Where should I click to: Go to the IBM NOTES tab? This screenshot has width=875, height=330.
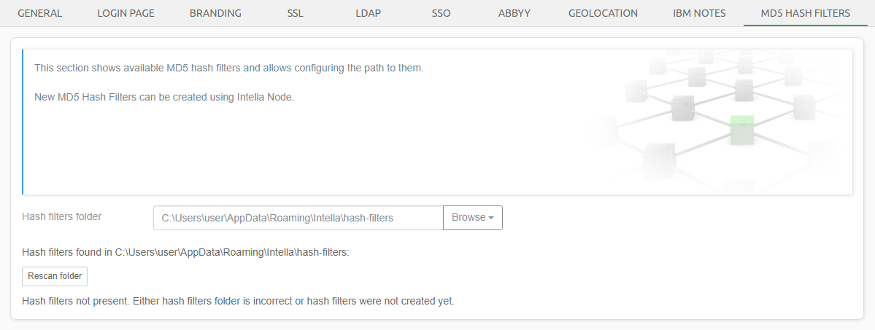click(x=698, y=13)
